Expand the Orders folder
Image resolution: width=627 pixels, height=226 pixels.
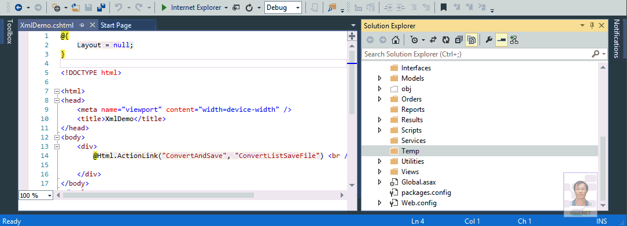click(x=380, y=99)
